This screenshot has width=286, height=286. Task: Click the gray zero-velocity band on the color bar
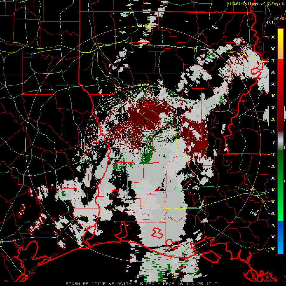281,140
